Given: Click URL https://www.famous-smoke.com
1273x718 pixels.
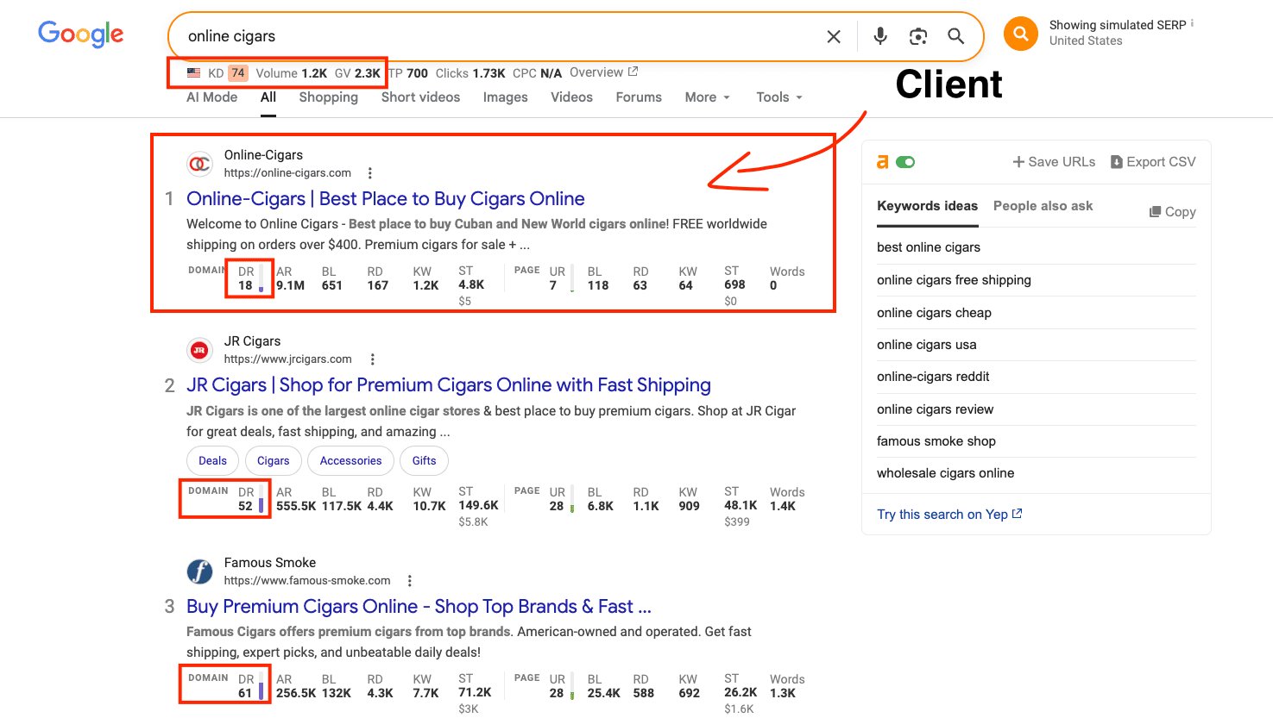Looking at the screenshot, I should click(x=307, y=581).
